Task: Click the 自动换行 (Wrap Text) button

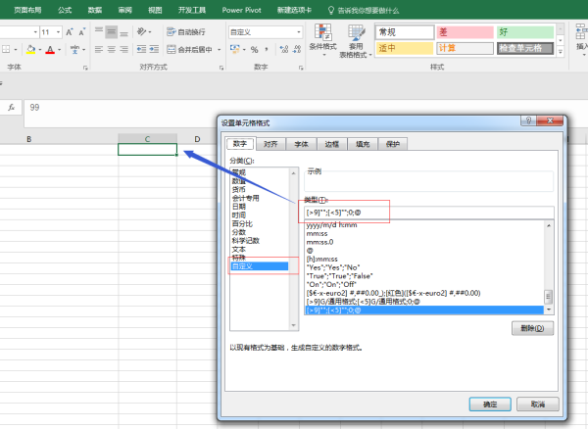Action: click(191, 32)
